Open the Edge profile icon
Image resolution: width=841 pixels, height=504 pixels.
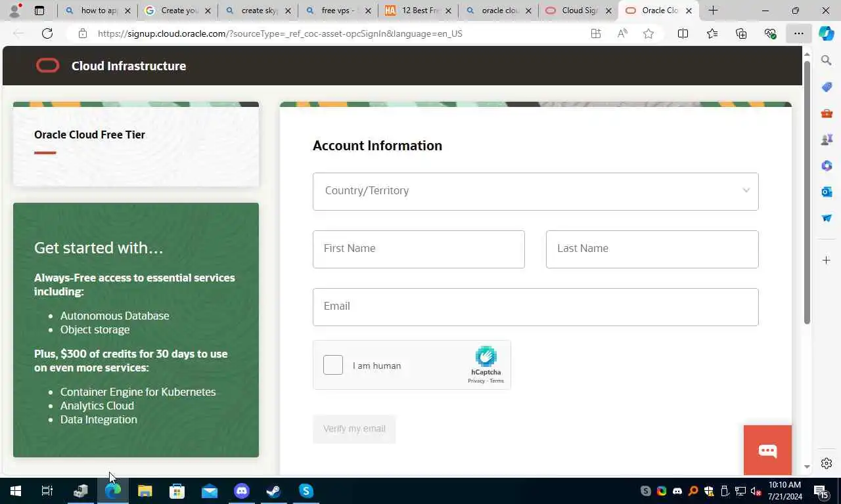click(x=14, y=10)
